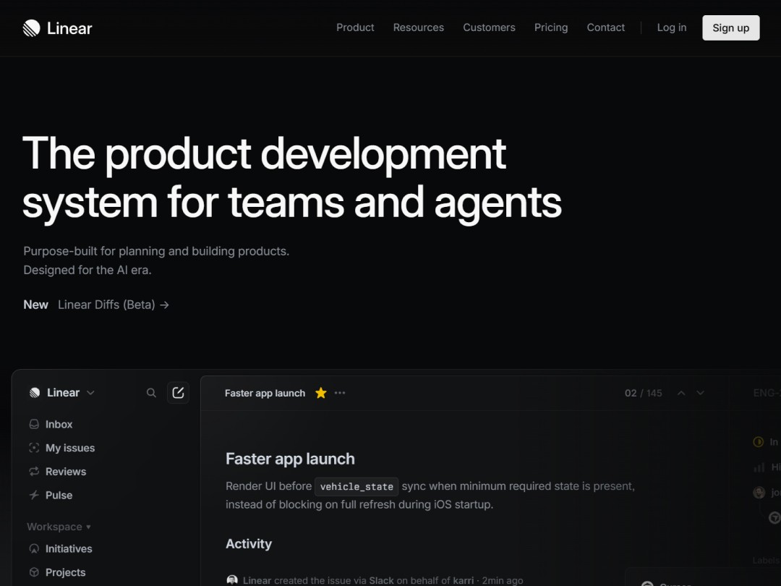Switch to the Pricing page
Screen dimensions: 781x586
[551, 27]
